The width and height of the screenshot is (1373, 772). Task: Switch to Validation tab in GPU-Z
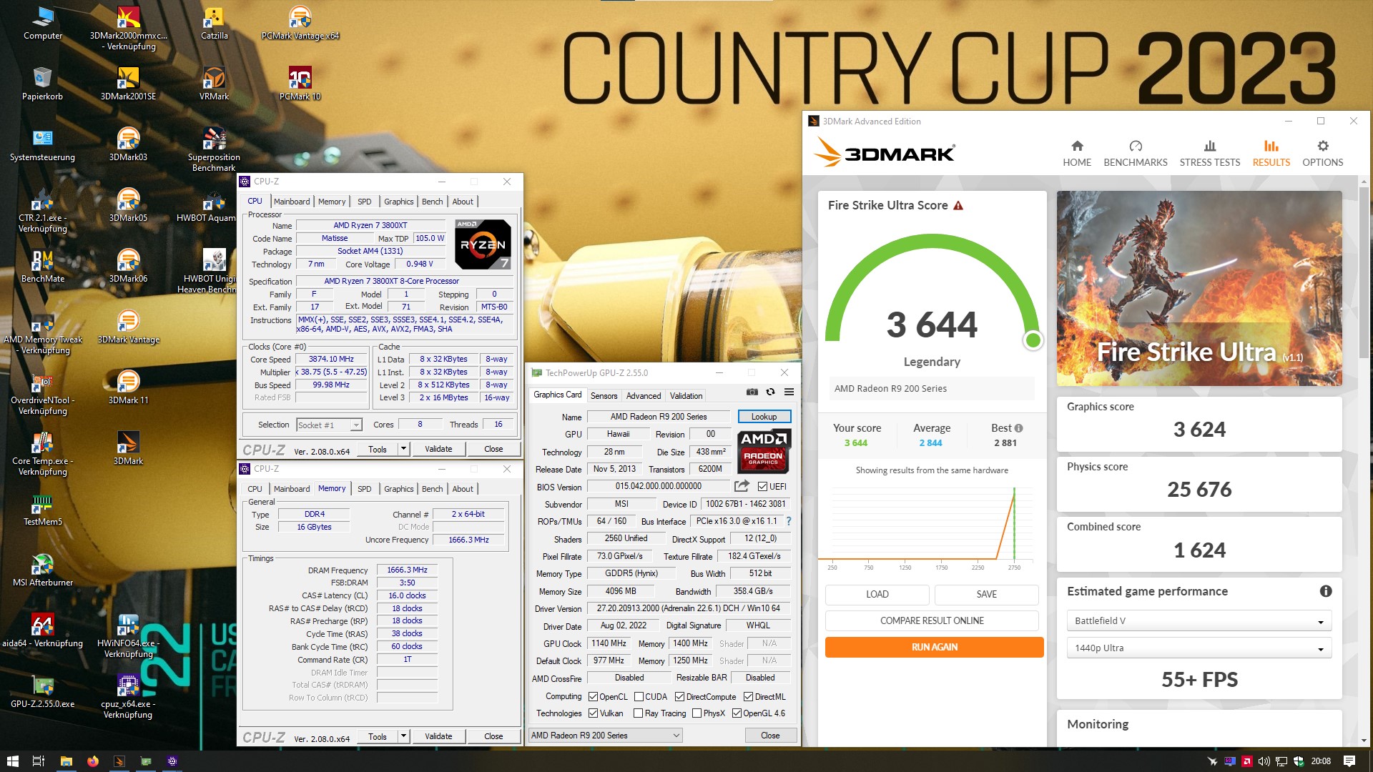(x=686, y=396)
